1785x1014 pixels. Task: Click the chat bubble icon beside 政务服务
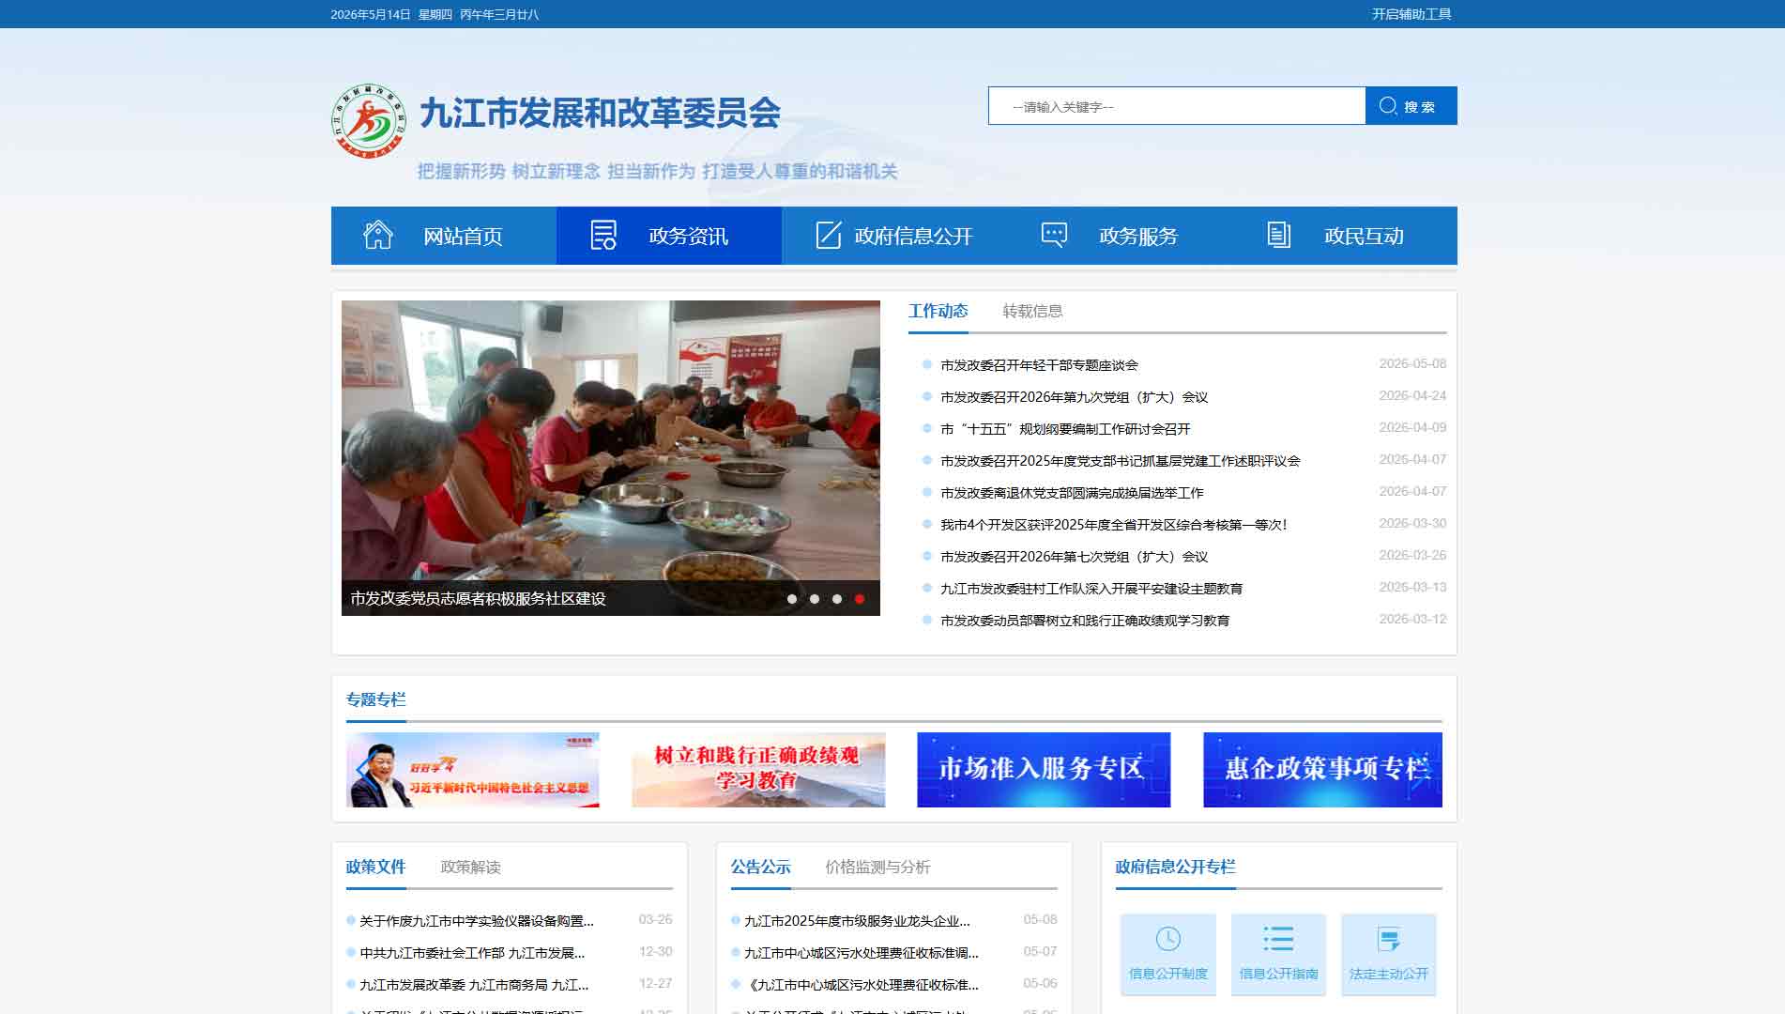click(x=1054, y=235)
